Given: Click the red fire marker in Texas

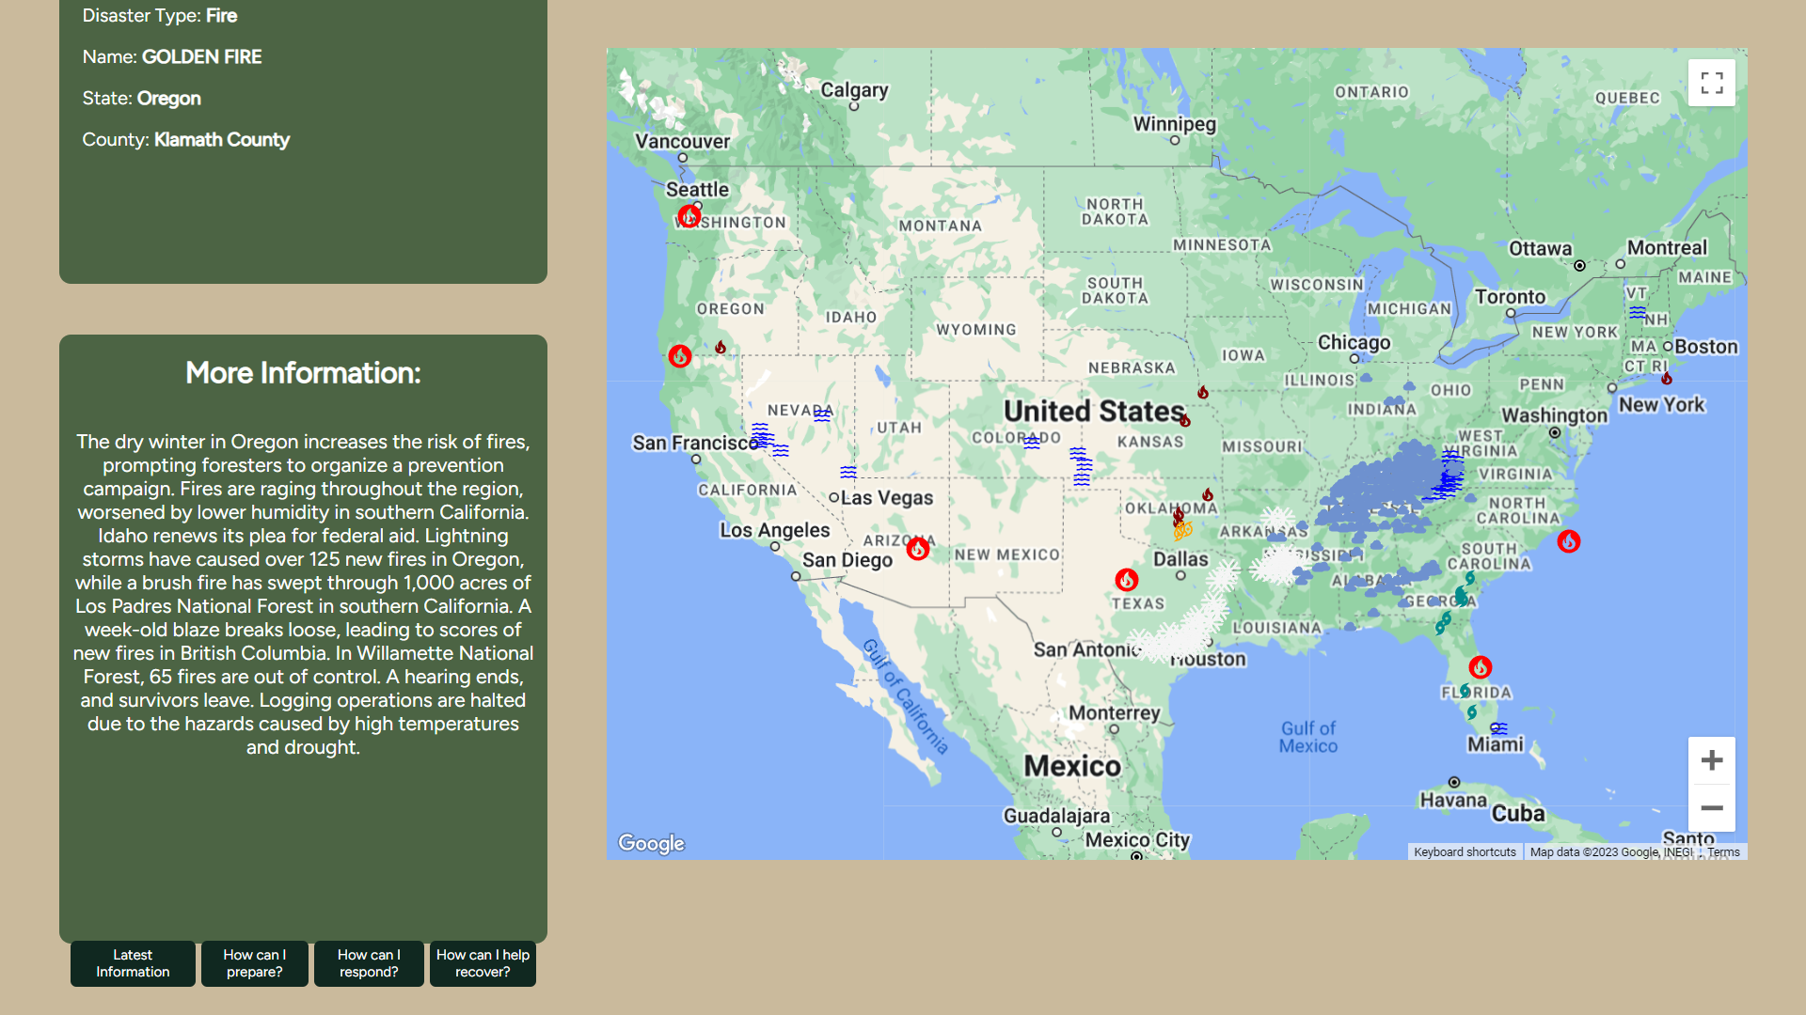Looking at the screenshot, I should pos(1126,580).
